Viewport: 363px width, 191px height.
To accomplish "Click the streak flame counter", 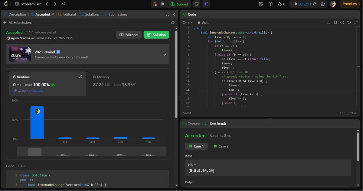I will click(x=282, y=4).
